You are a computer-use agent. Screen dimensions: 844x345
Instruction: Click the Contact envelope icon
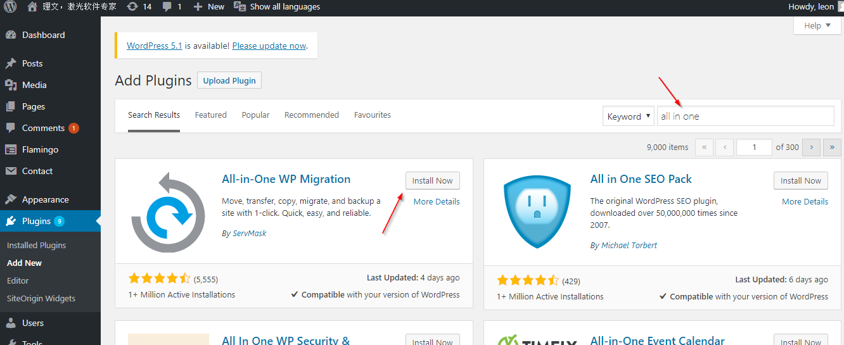(11, 171)
